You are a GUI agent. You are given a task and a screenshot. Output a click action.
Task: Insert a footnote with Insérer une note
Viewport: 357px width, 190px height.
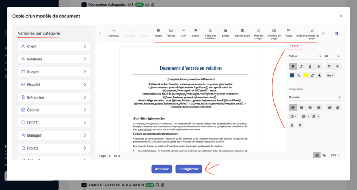tap(307, 34)
